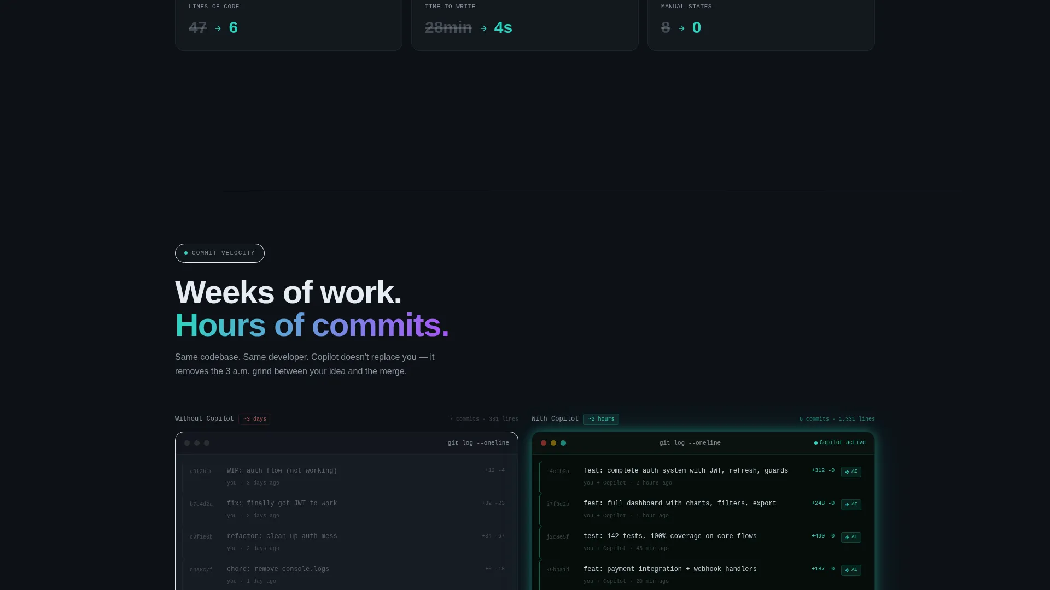Click the COMMIT VELOCITY pill badge
Screen dimensions: 1050x590
pos(220,253)
